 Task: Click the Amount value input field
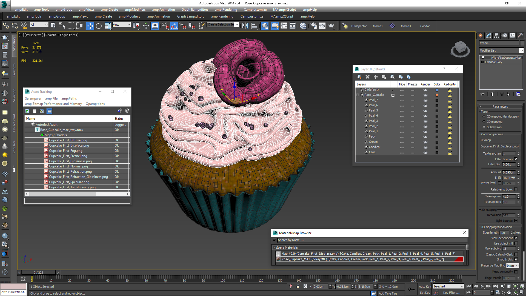tap(509, 172)
